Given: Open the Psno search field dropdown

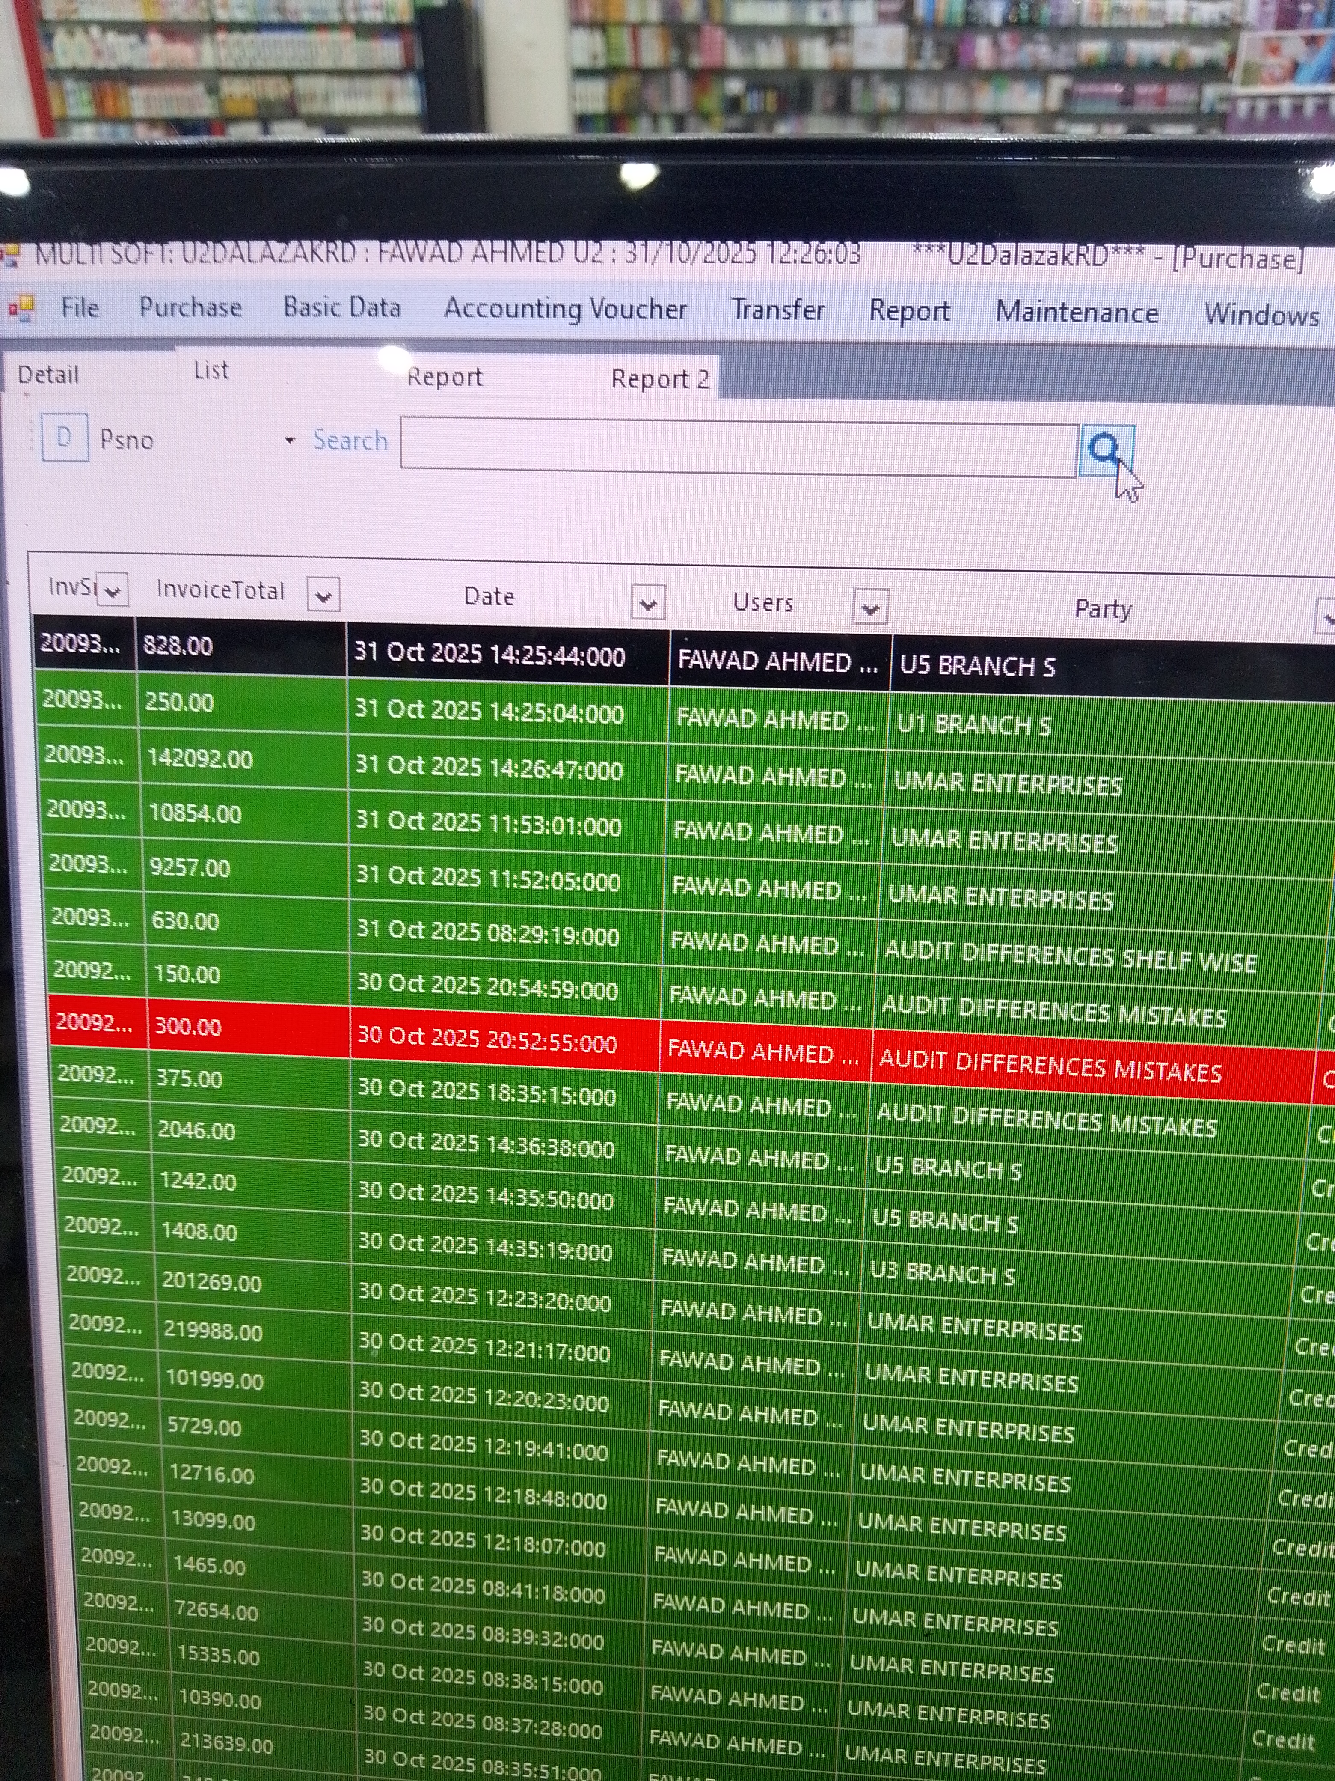Looking at the screenshot, I should click(x=291, y=441).
